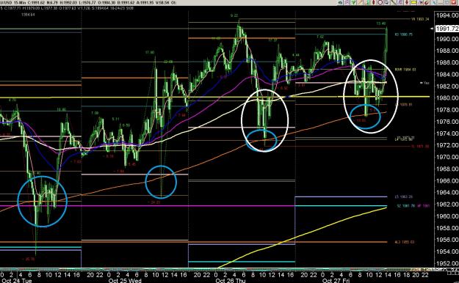Select the yellow rectangle tool icon
Screen dimensions: 459x283
point(413,3)
